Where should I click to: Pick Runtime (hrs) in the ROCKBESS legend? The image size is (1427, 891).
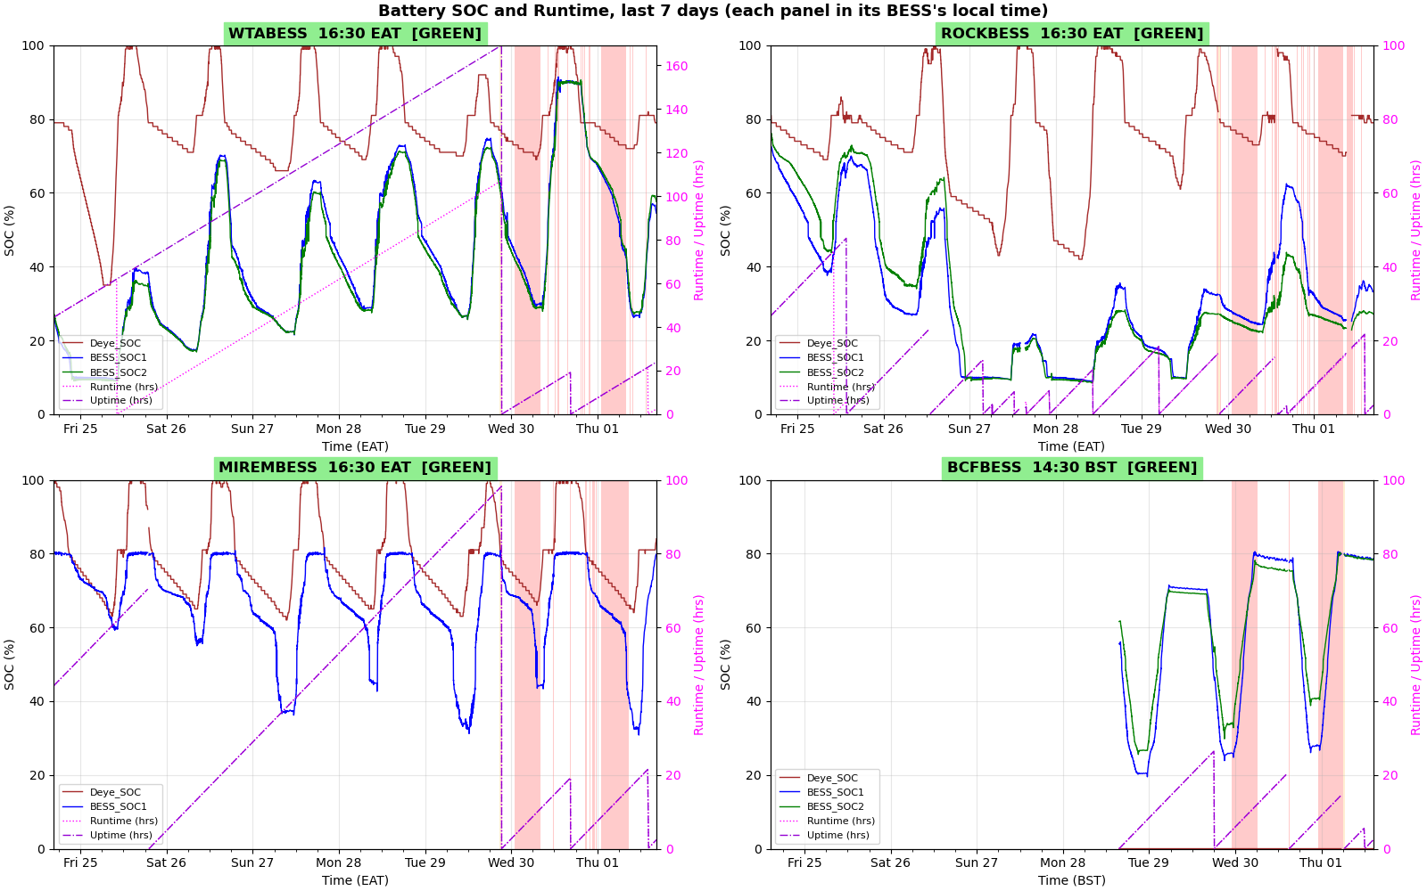[x=841, y=387]
